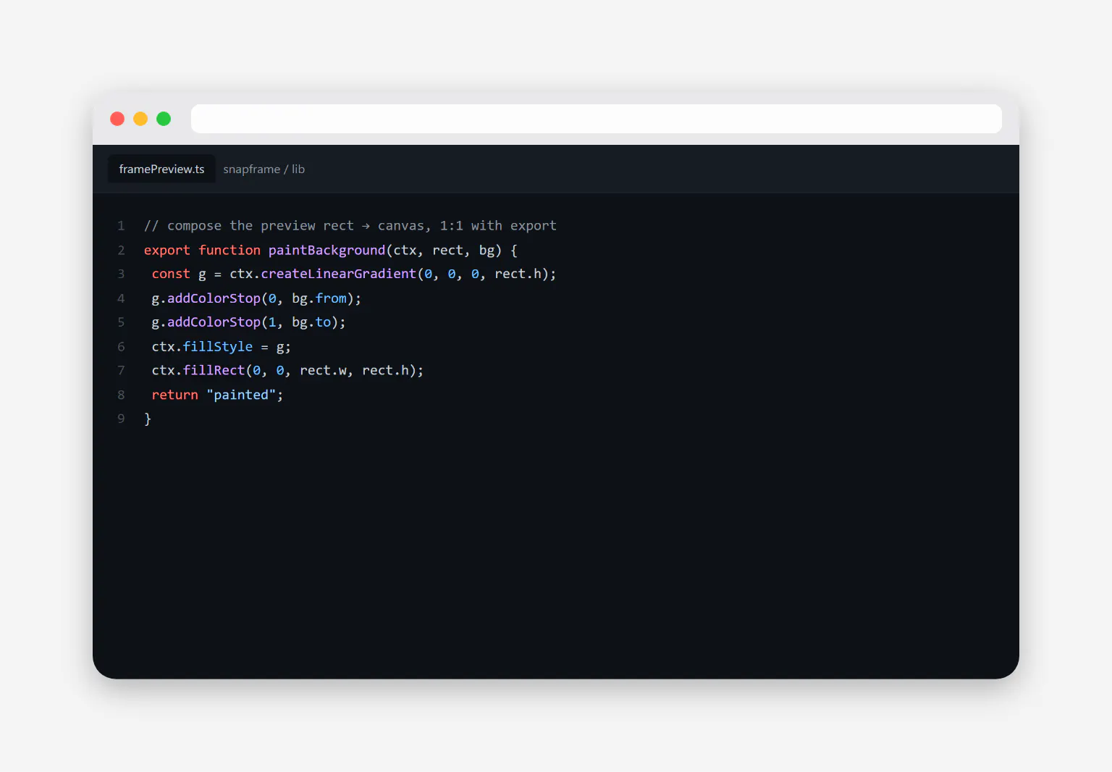Click the ctx.fillStyle assignment line

pos(221,347)
